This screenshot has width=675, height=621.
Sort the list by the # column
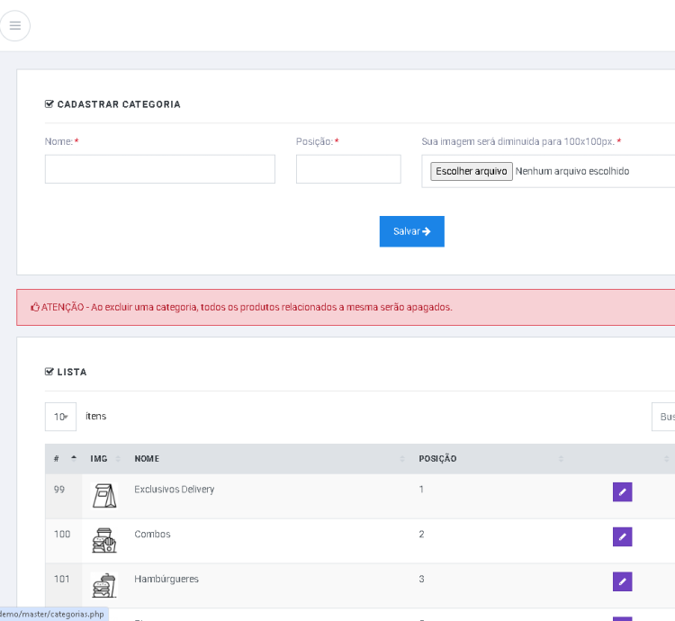coord(64,459)
